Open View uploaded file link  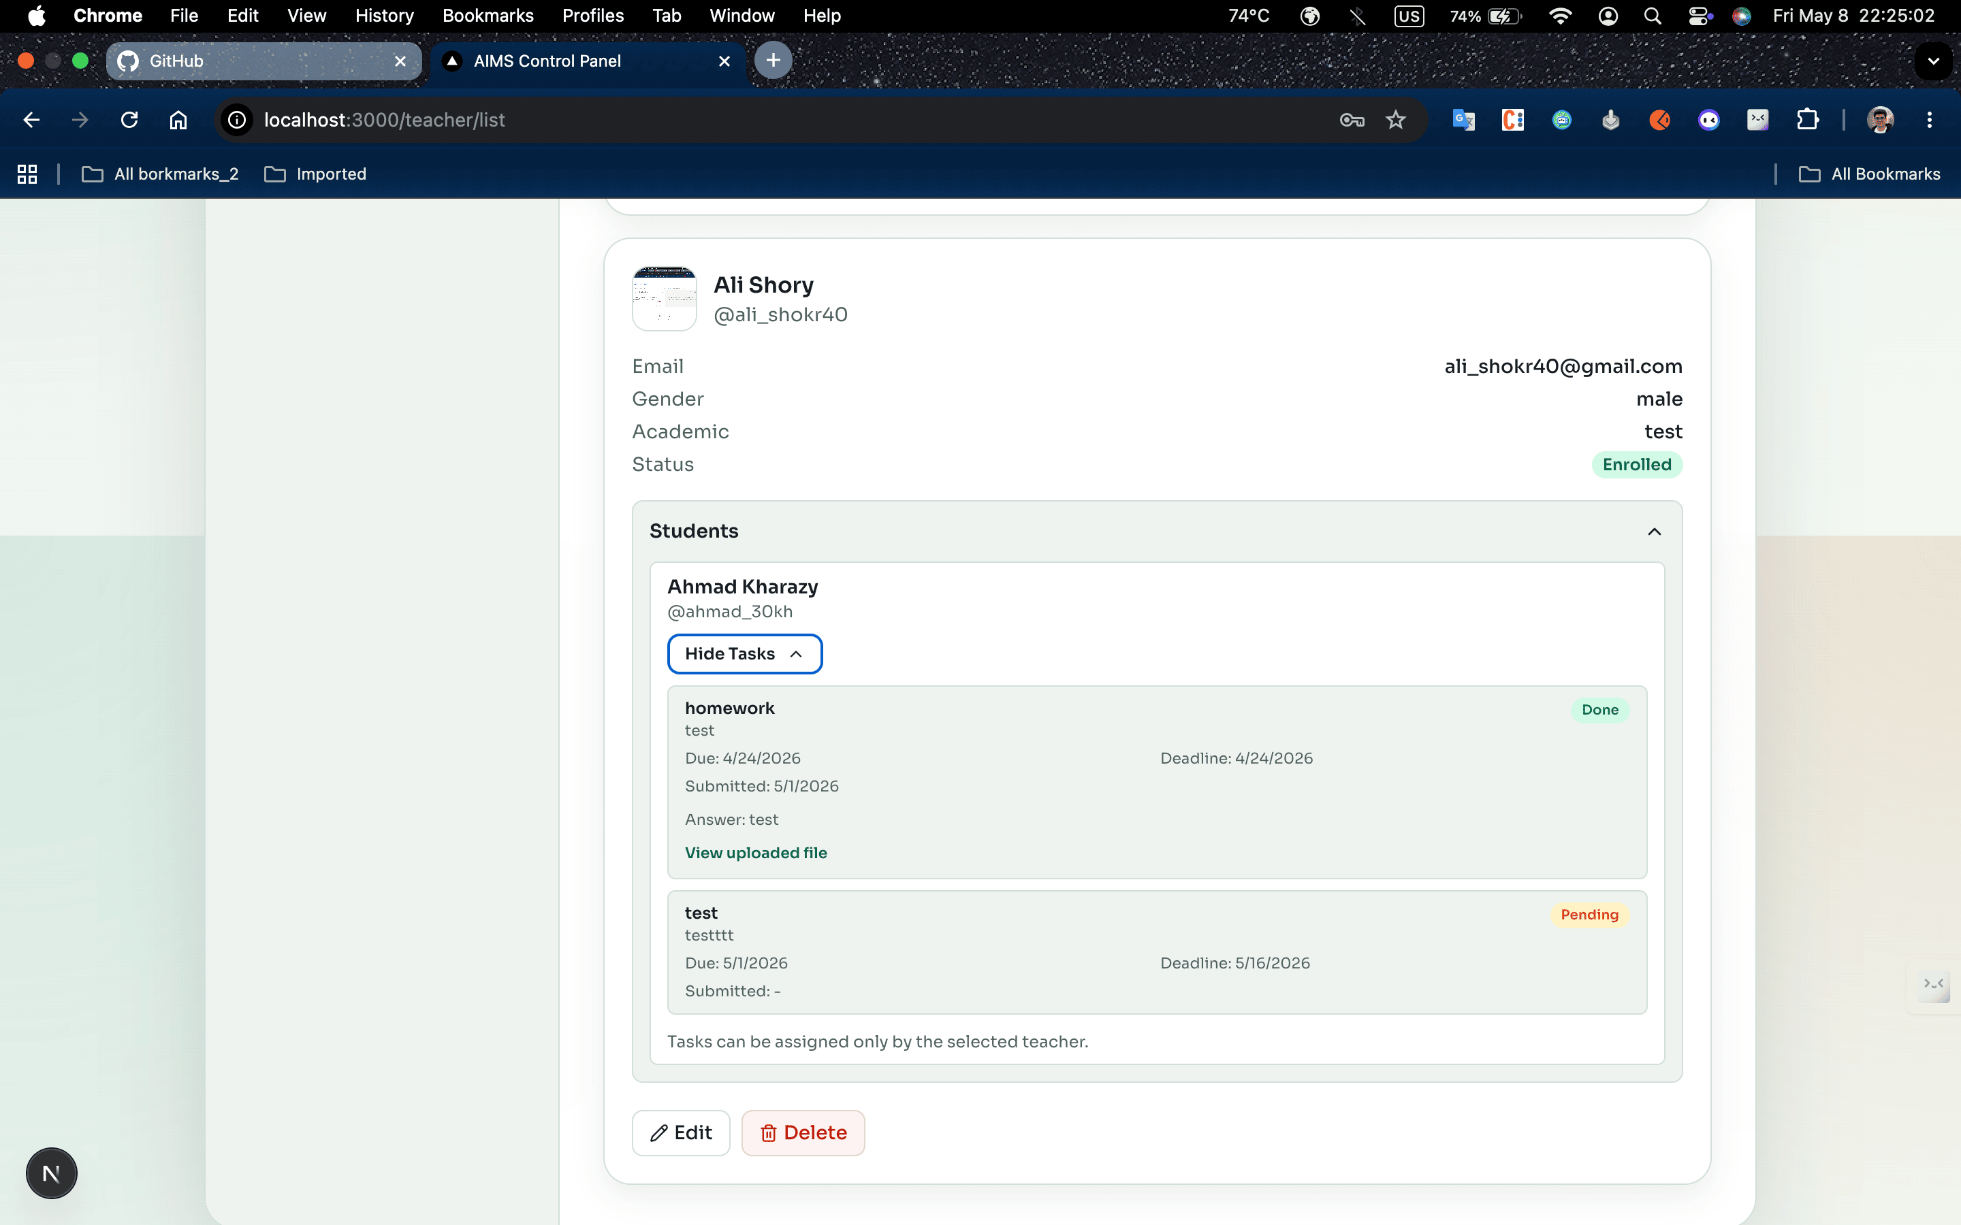[x=756, y=852]
